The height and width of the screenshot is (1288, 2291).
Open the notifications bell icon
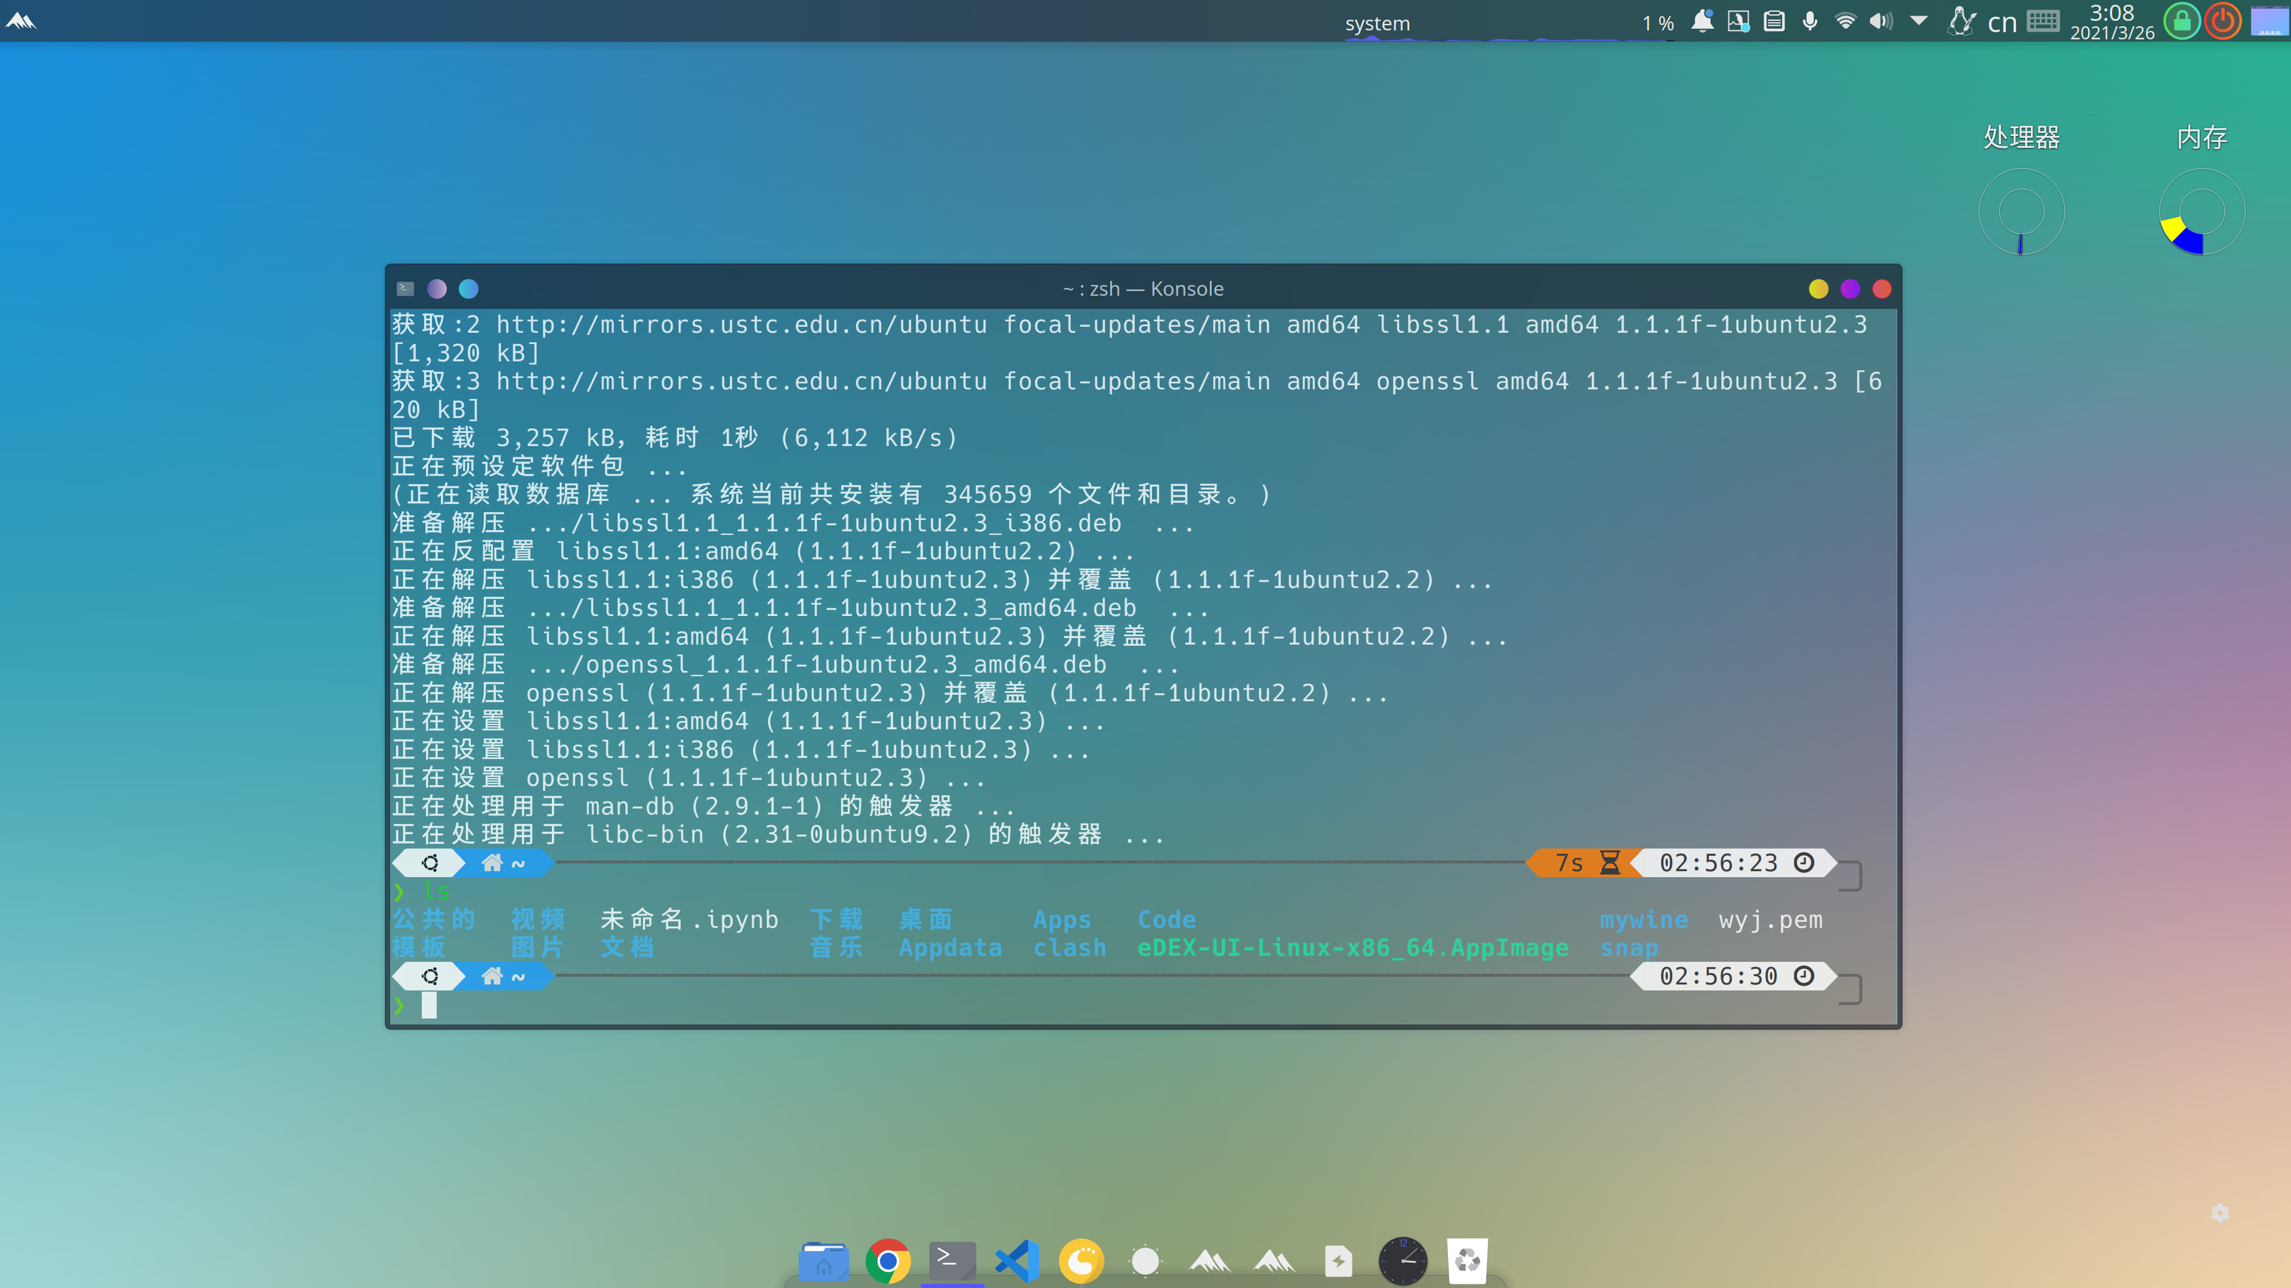(1702, 21)
